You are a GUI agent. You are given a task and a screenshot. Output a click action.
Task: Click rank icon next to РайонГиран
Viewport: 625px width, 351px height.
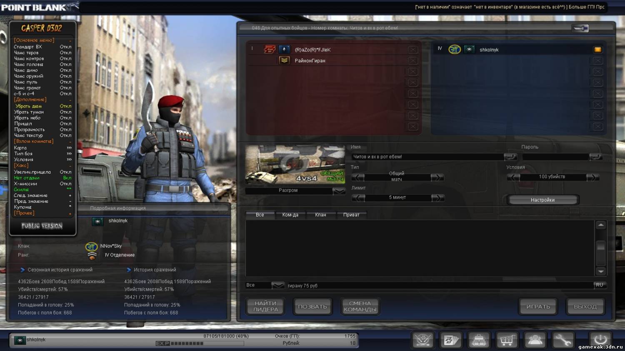tap(284, 60)
